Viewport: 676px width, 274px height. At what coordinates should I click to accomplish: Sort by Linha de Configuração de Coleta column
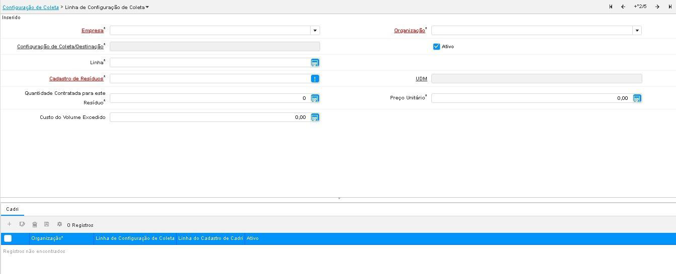[135, 238]
